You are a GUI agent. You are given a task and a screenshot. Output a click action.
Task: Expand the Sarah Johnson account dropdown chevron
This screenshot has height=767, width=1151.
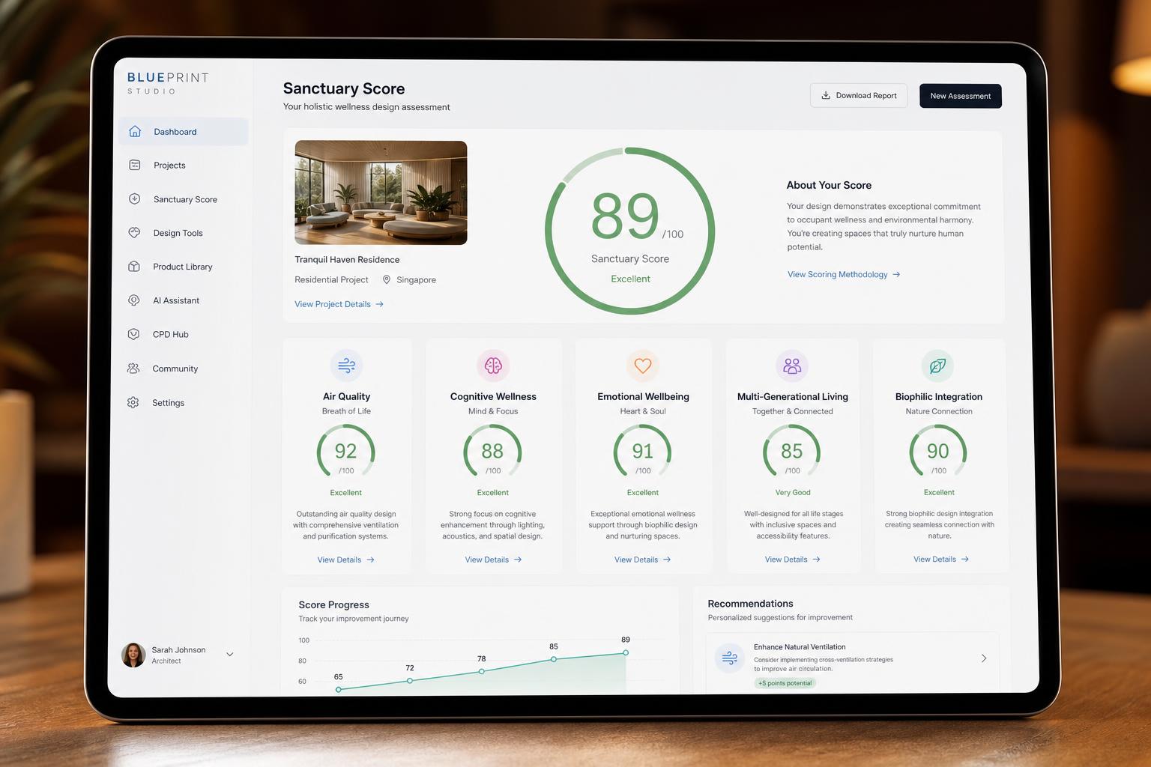coord(230,654)
